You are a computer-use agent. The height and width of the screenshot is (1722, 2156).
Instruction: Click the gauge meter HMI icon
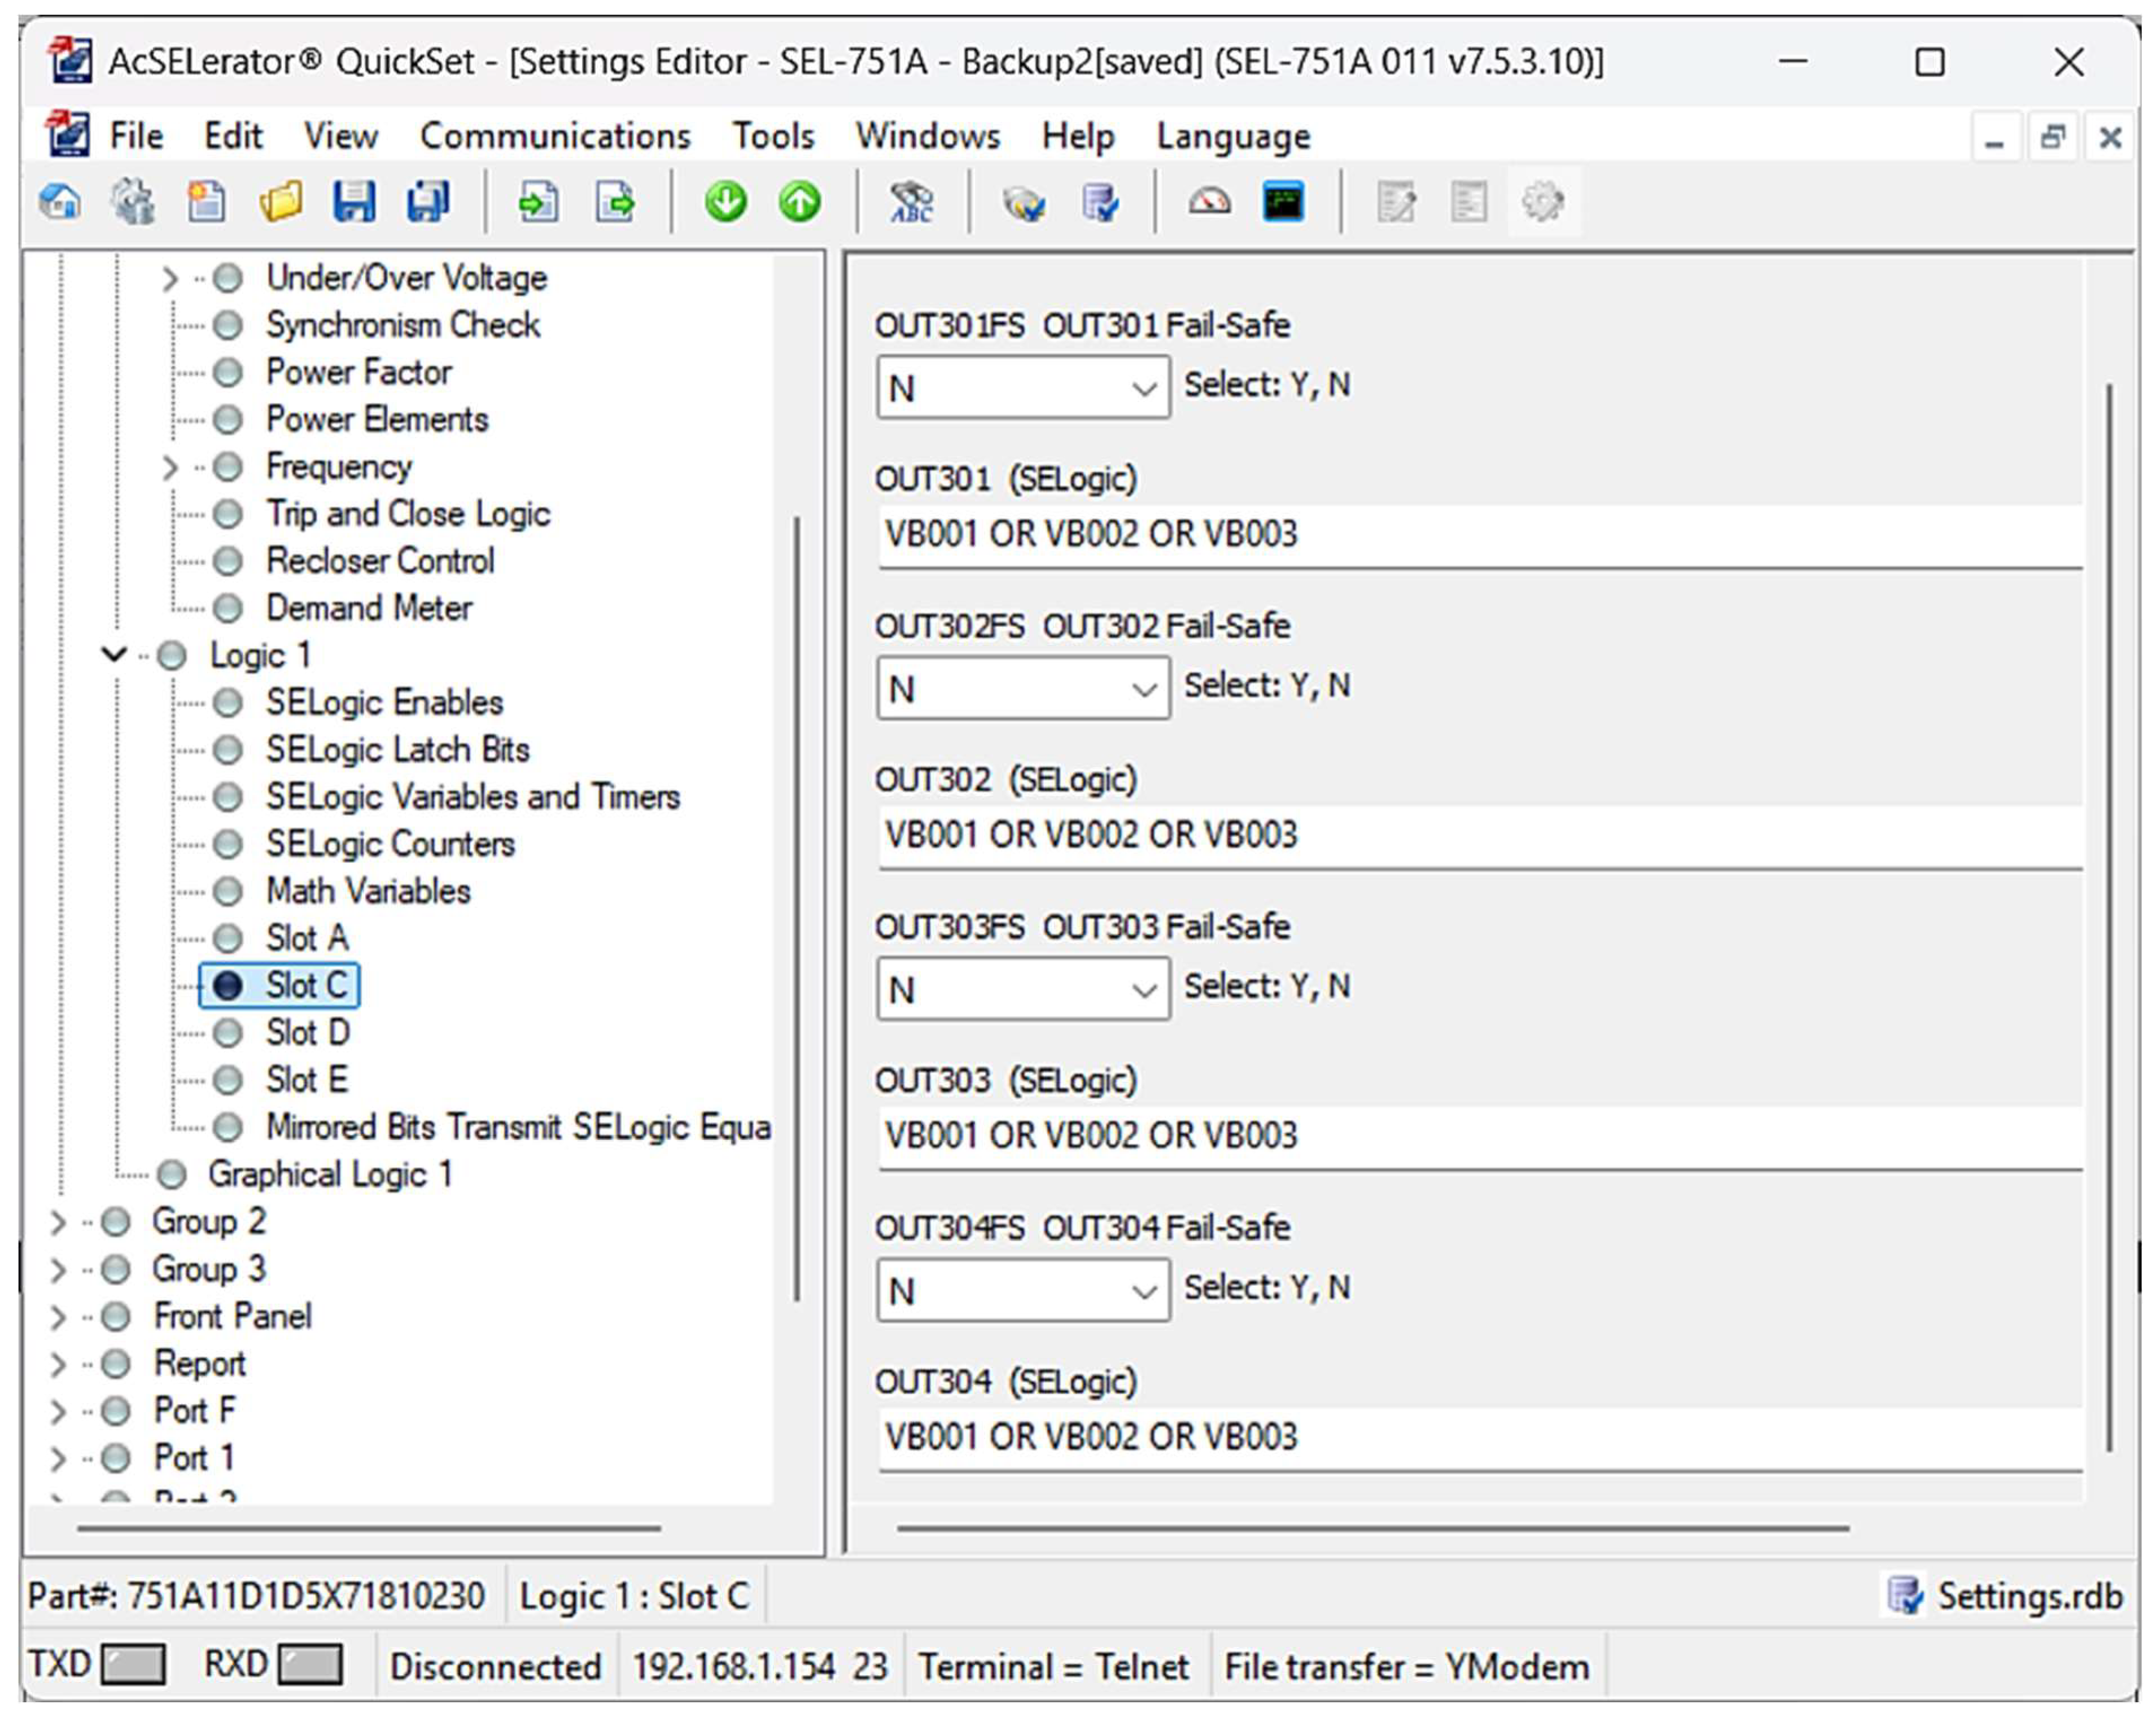pos(1209,202)
